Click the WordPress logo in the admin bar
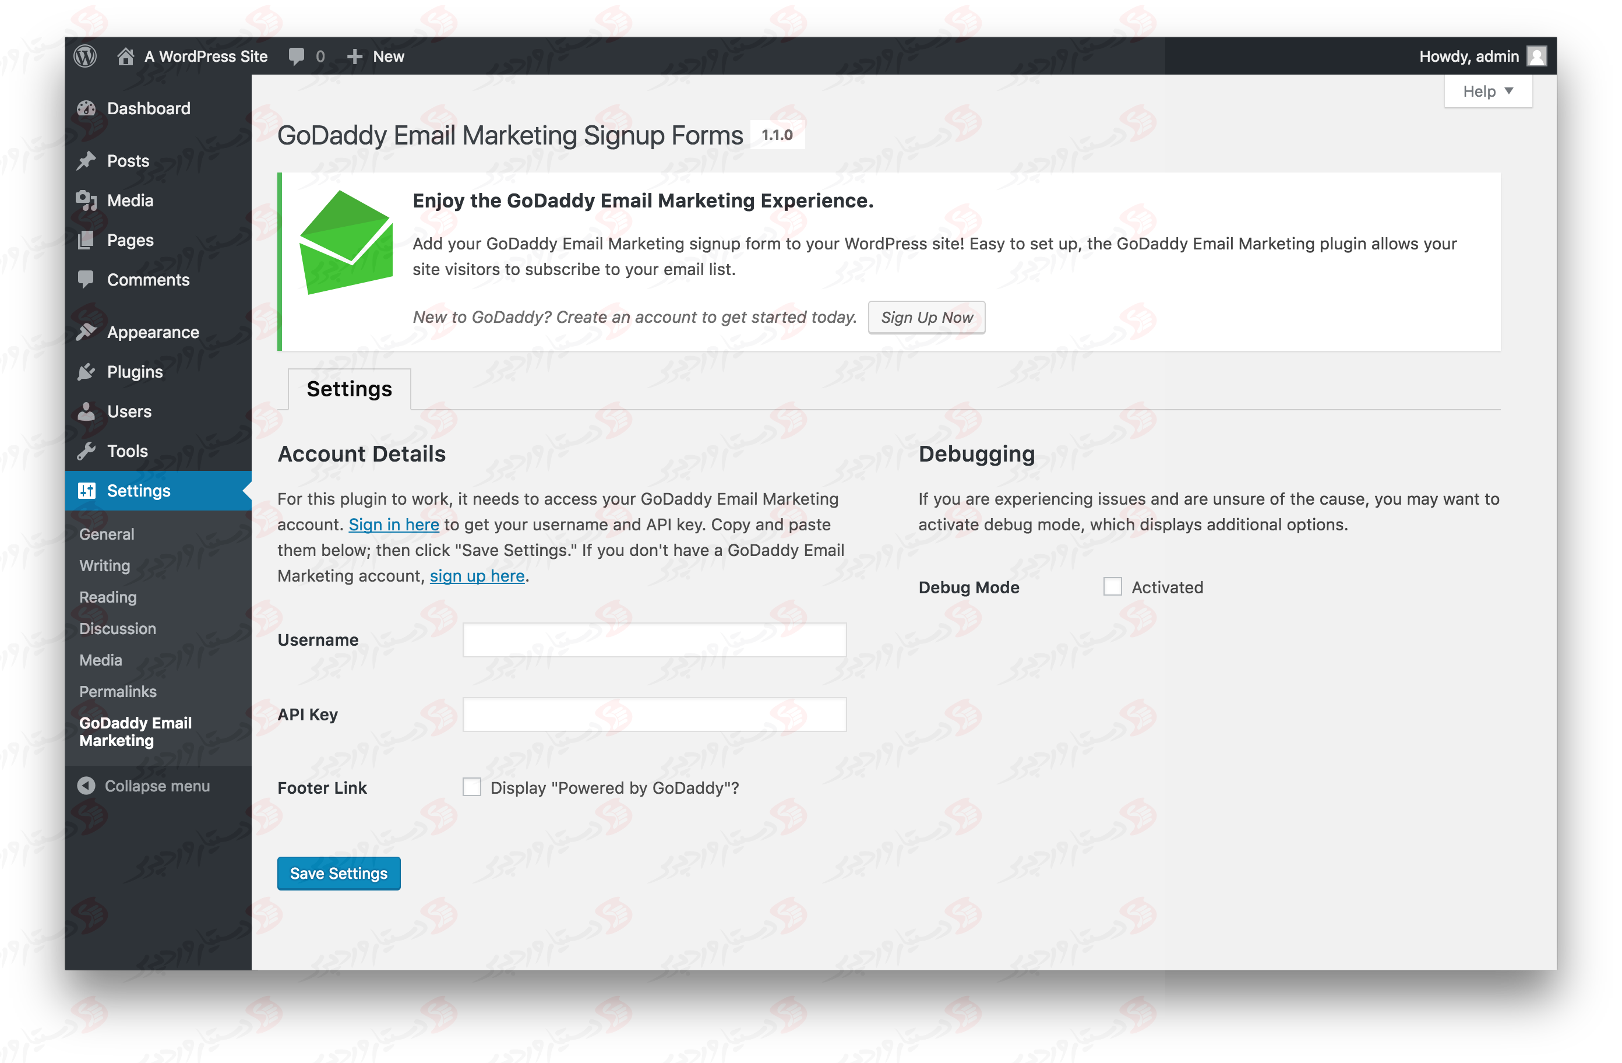 pos(84,56)
